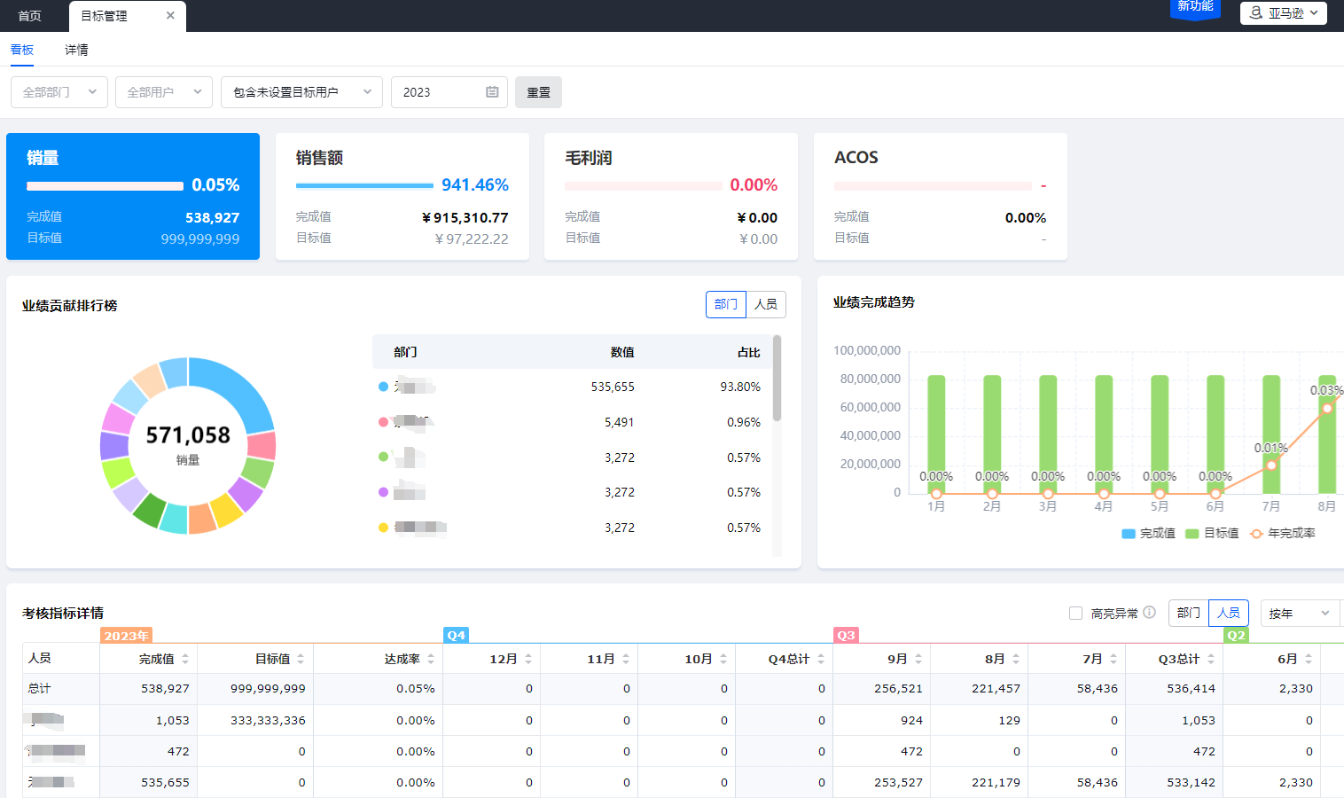Image resolution: width=1344 pixels, height=798 pixels.
Task: Open the 全部部门 dropdown
Action: (59, 92)
